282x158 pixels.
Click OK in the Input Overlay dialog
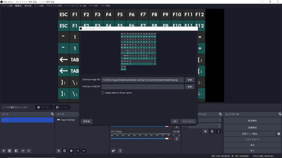point(175,121)
